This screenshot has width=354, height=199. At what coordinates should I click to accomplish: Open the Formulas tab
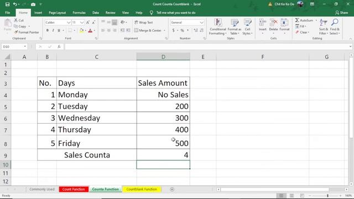point(79,13)
